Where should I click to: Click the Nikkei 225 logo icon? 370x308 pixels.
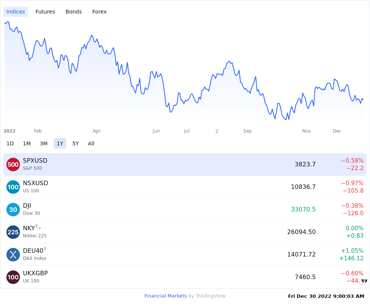(x=13, y=232)
